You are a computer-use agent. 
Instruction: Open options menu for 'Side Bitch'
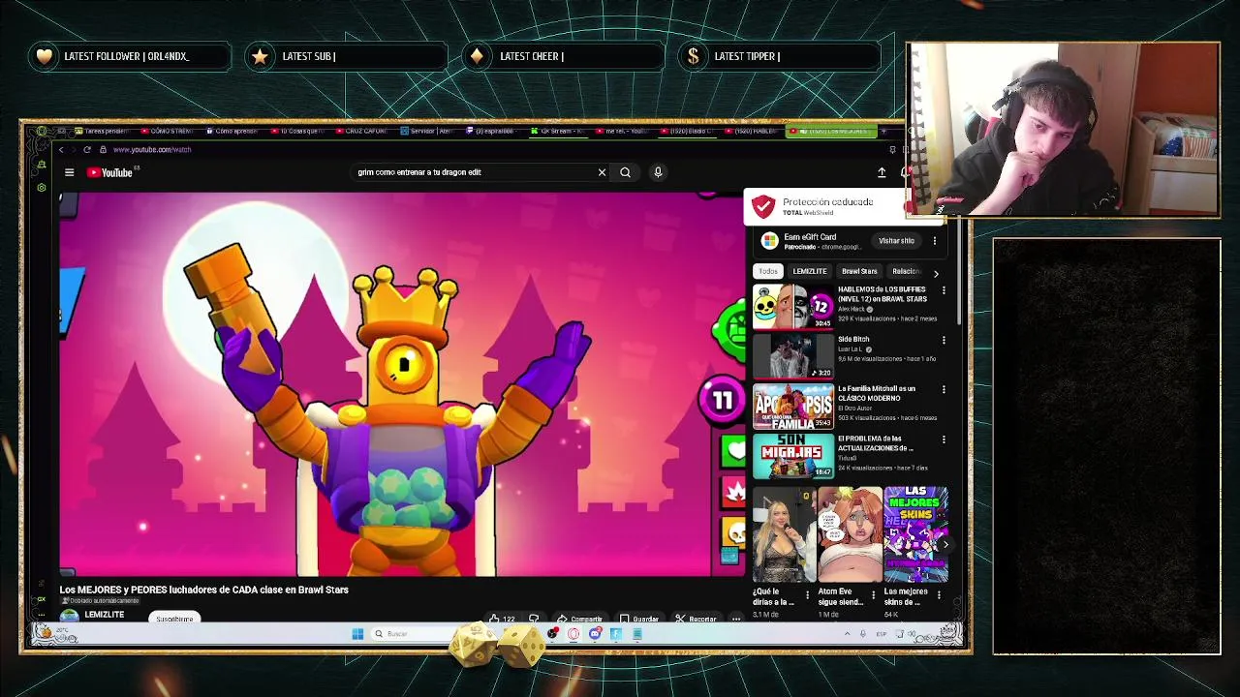pyautogui.click(x=944, y=341)
